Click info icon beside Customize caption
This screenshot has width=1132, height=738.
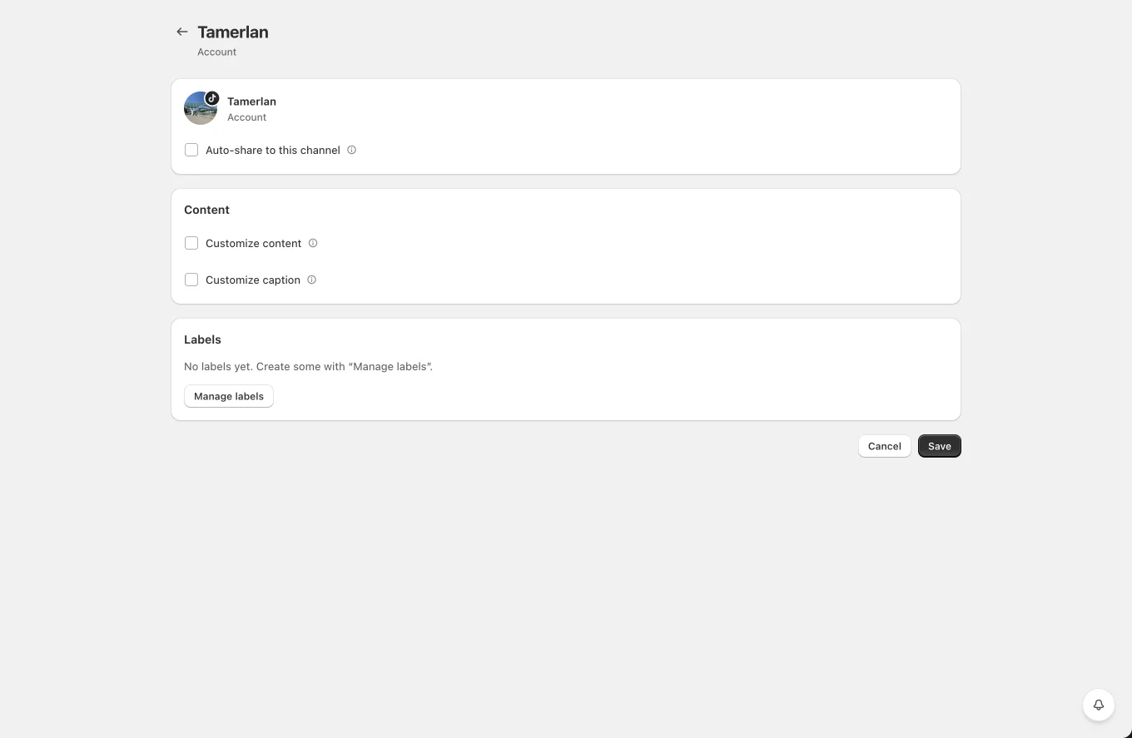[x=311, y=280]
